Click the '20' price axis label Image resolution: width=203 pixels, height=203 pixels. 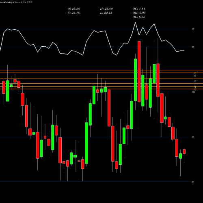pyautogui.click(x=193, y=182)
